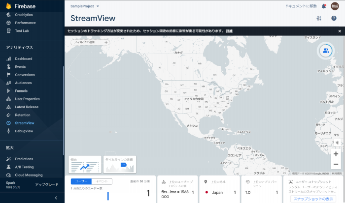Go to the Analytics Dashboard

click(24, 58)
